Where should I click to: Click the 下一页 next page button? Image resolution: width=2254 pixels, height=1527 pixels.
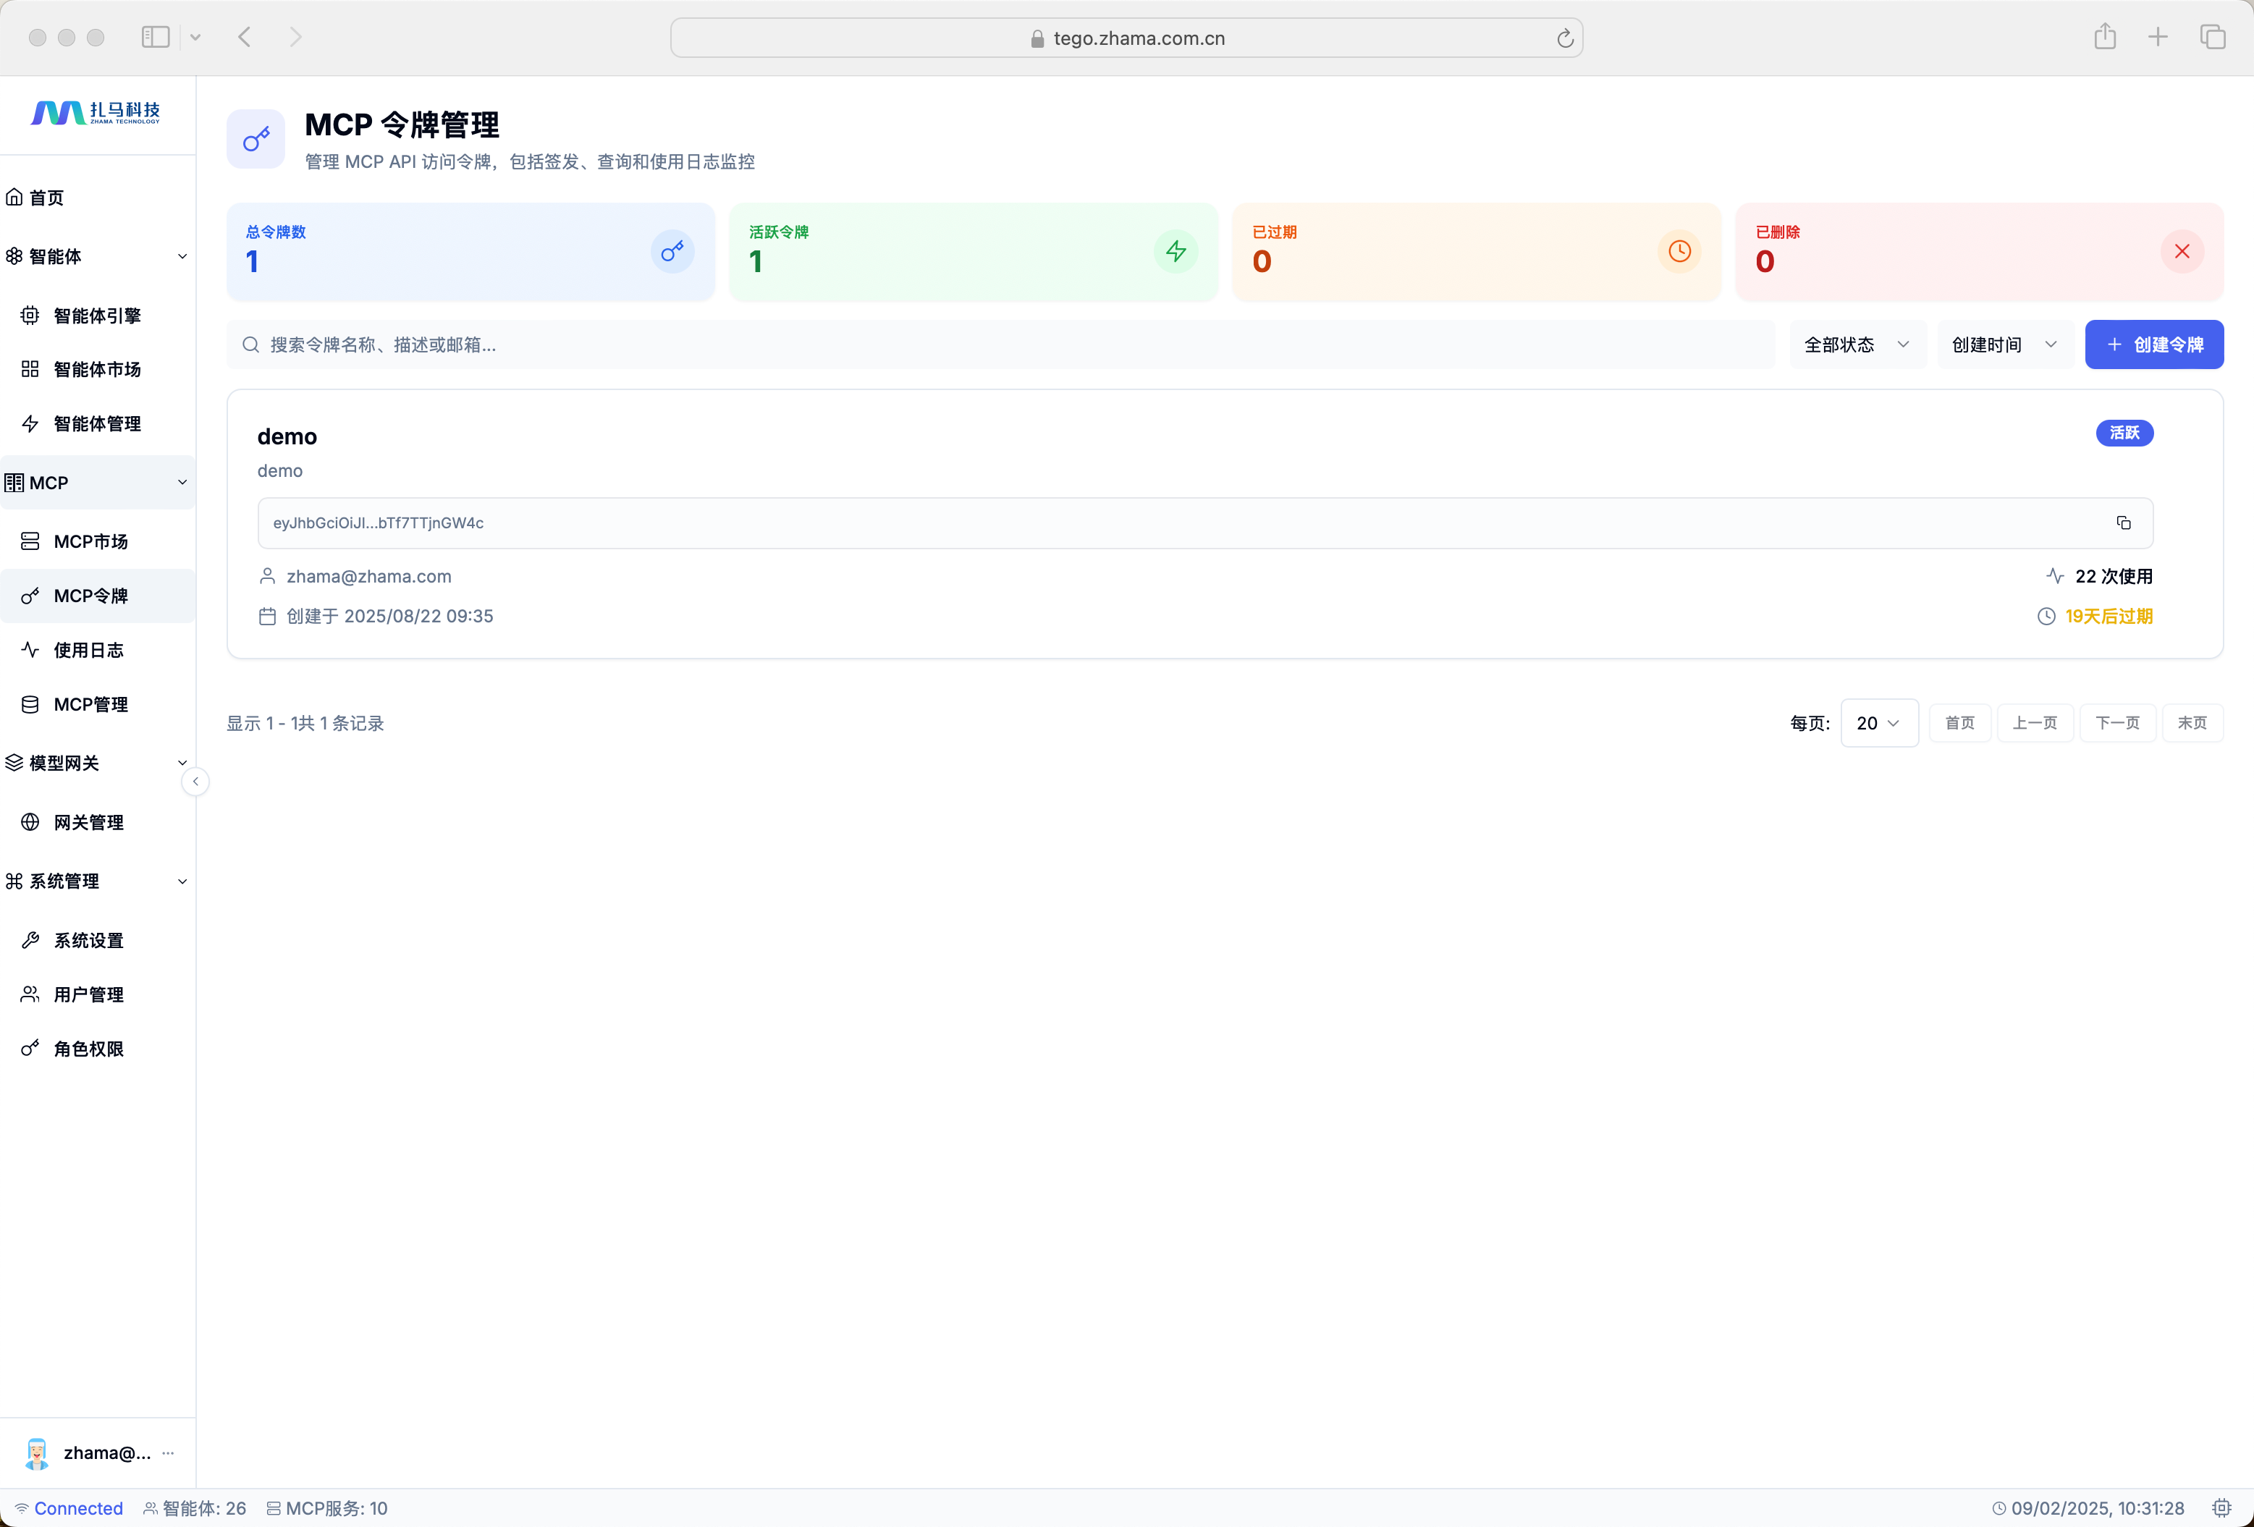pyautogui.click(x=2116, y=722)
